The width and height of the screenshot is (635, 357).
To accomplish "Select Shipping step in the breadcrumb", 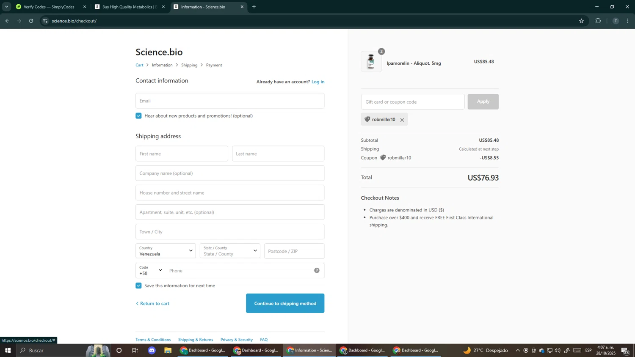I will pos(189,65).
